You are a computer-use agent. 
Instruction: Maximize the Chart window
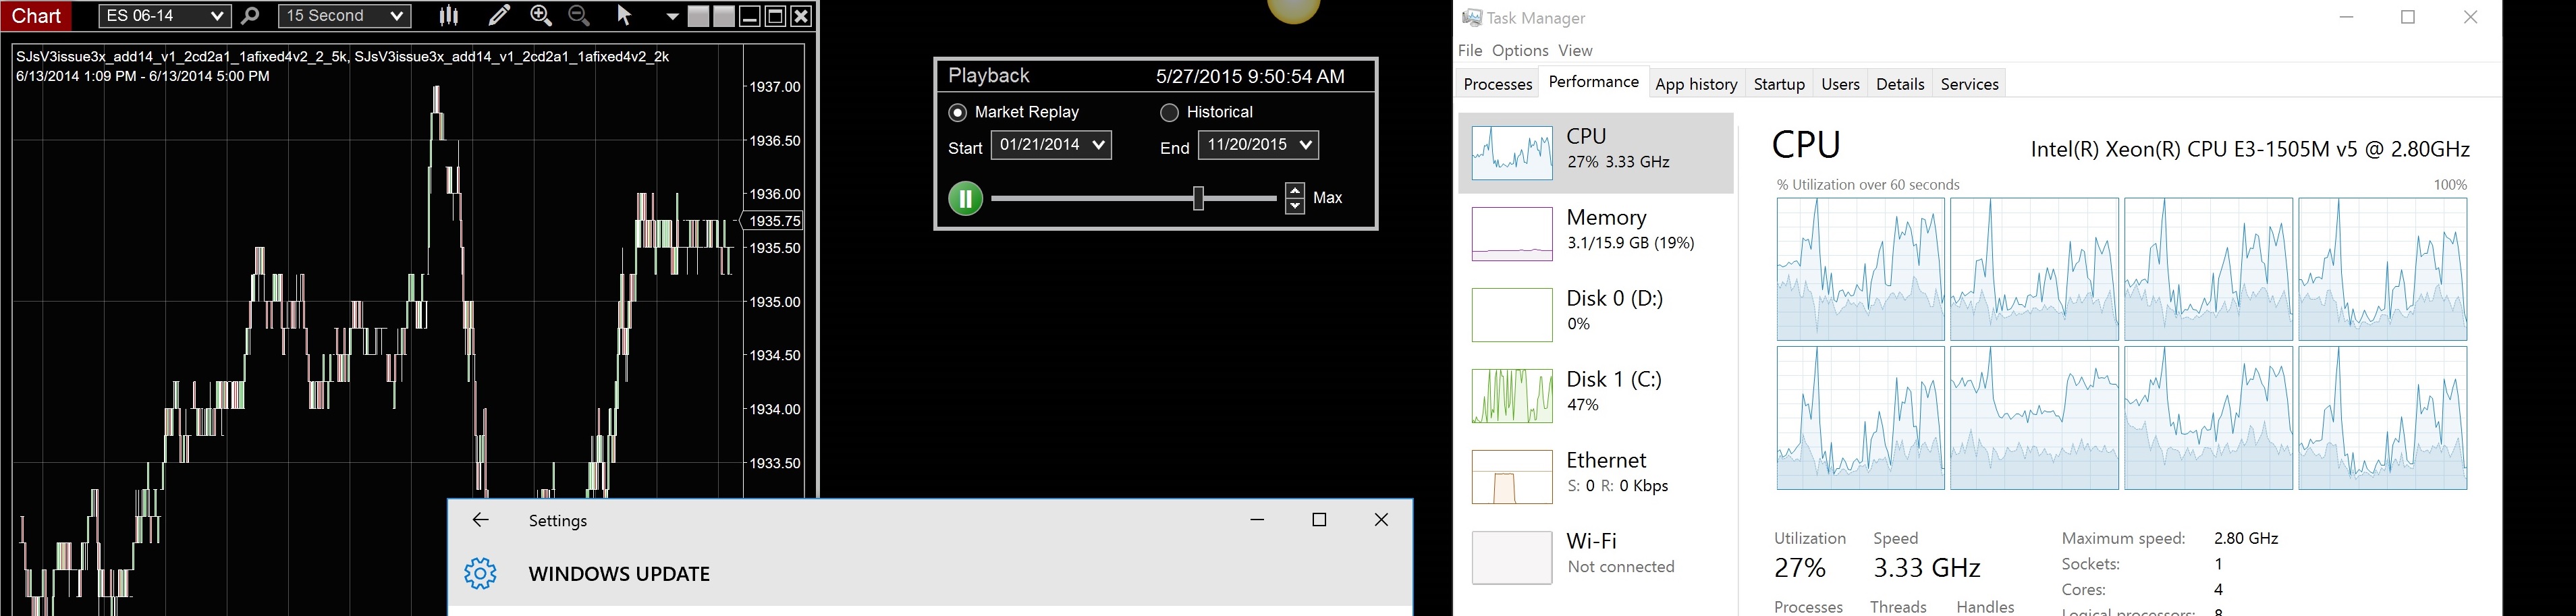(x=775, y=16)
